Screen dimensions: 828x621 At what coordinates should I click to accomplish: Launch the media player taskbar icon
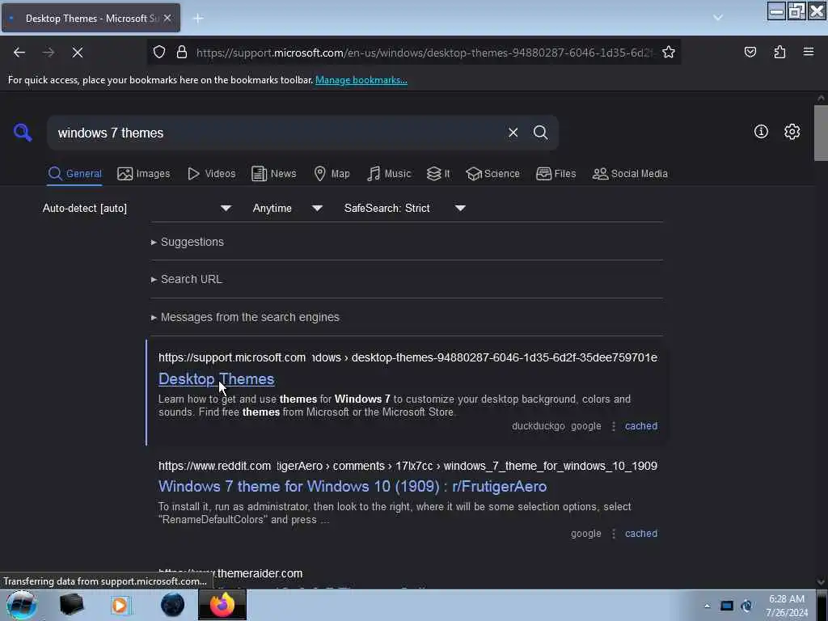click(x=120, y=605)
